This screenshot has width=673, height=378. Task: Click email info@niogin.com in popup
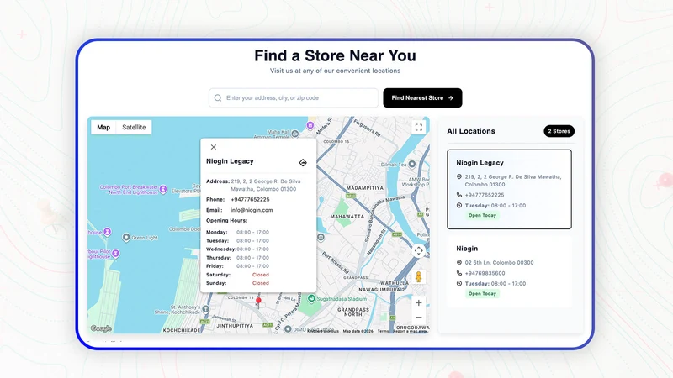(x=252, y=210)
